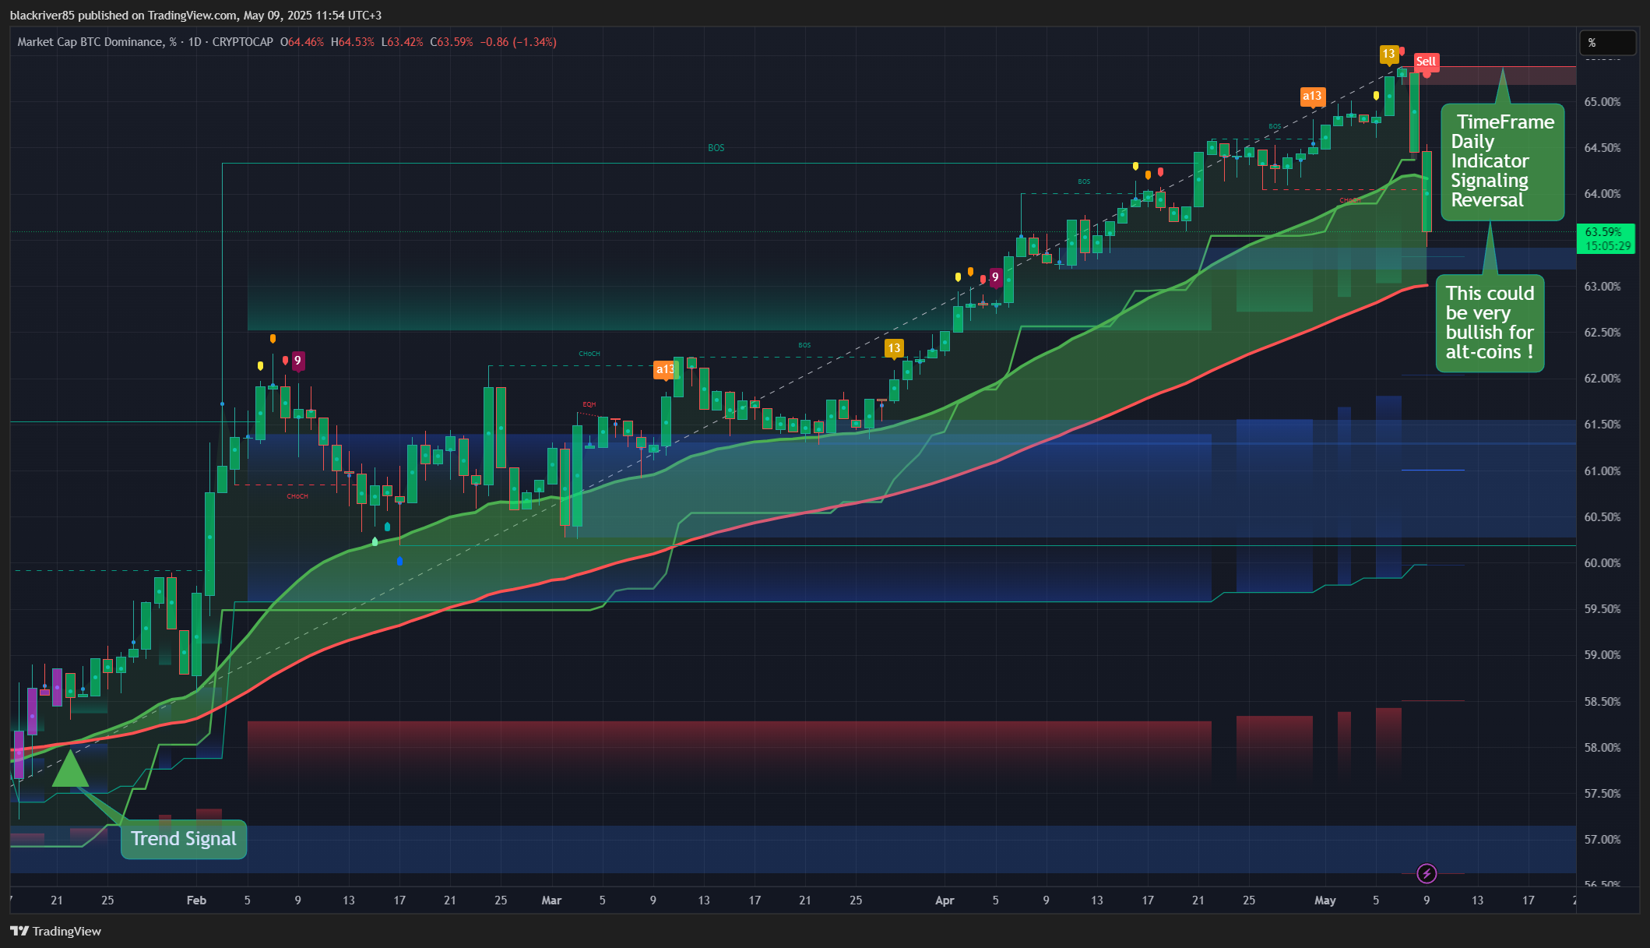Select the 'bullish for alt-coins' callout
The width and height of the screenshot is (1650, 948).
[1490, 322]
